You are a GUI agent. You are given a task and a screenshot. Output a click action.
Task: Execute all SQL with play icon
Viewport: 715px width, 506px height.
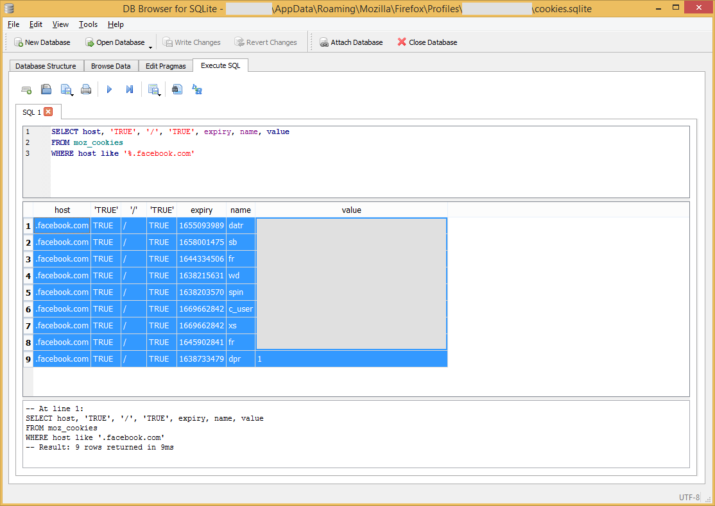click(110, 90)
